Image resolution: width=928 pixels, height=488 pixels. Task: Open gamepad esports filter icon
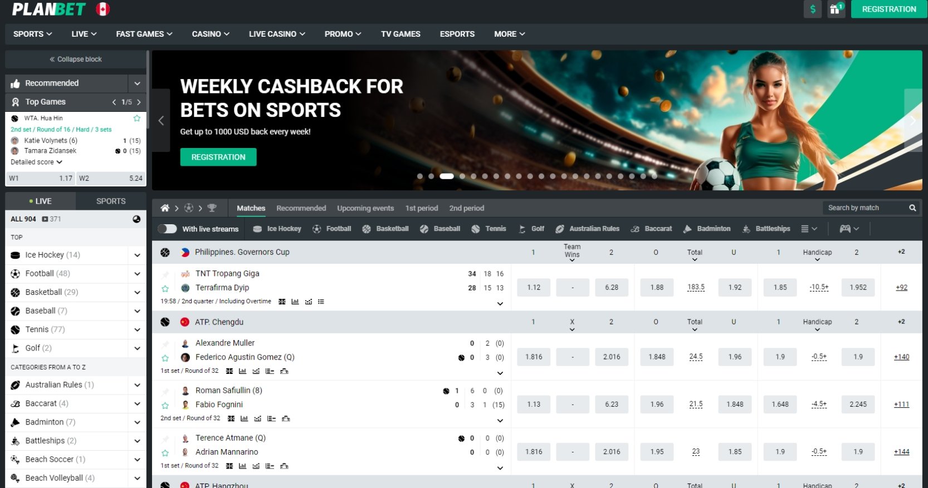(x=845, y=229)
